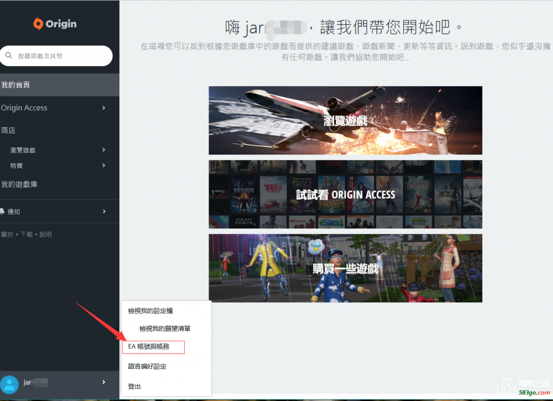Click 登出 to sign out
Viewport: 553px width, 401px height.
pyautogui.click(x=134, y=386)
